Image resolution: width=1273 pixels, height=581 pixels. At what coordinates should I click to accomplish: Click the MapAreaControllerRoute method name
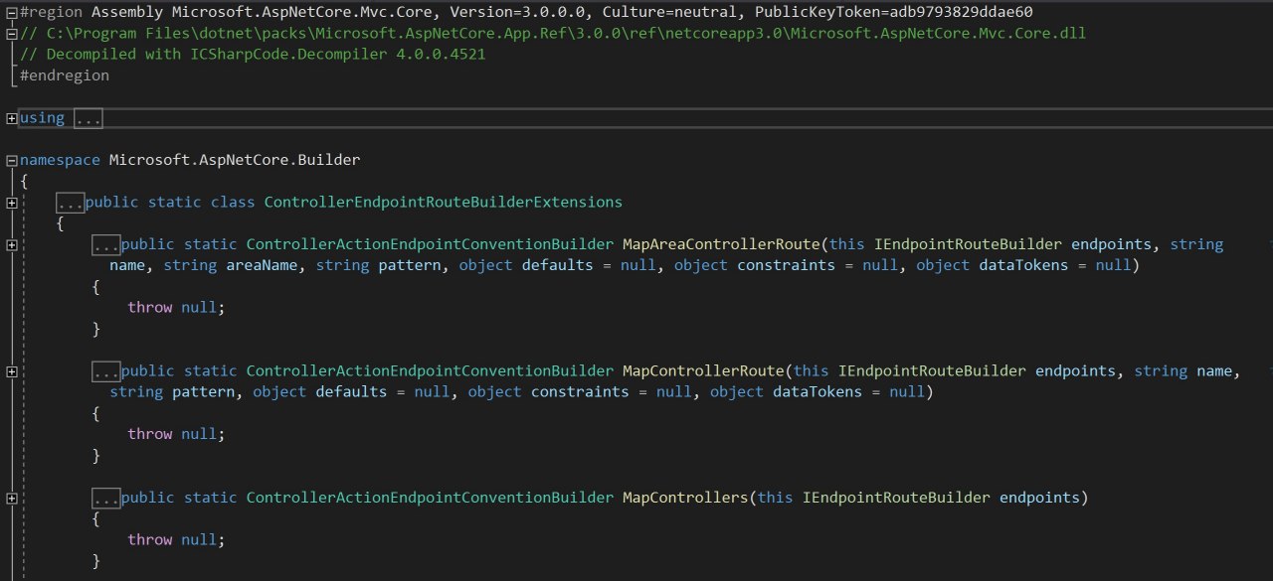click(x=721, y=244)
